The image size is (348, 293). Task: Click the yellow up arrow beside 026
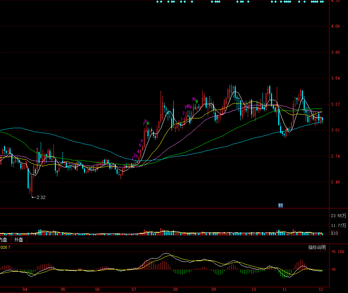click(9, 247)
